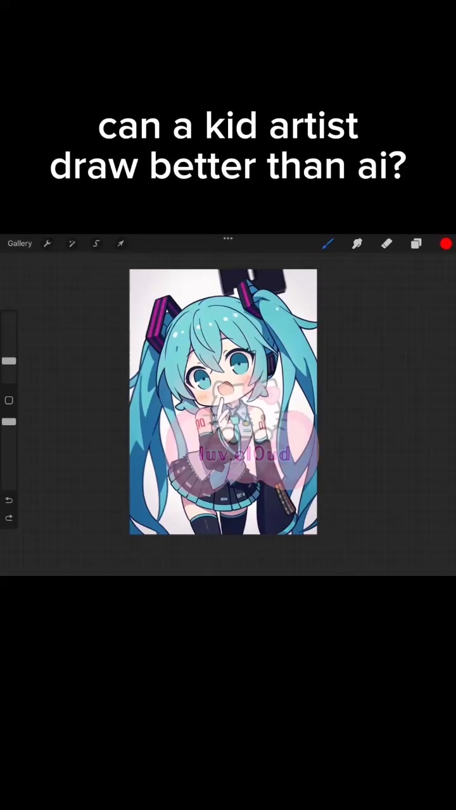
Task: Open the Actions wrench menu
Action: [x=47, y=244]
